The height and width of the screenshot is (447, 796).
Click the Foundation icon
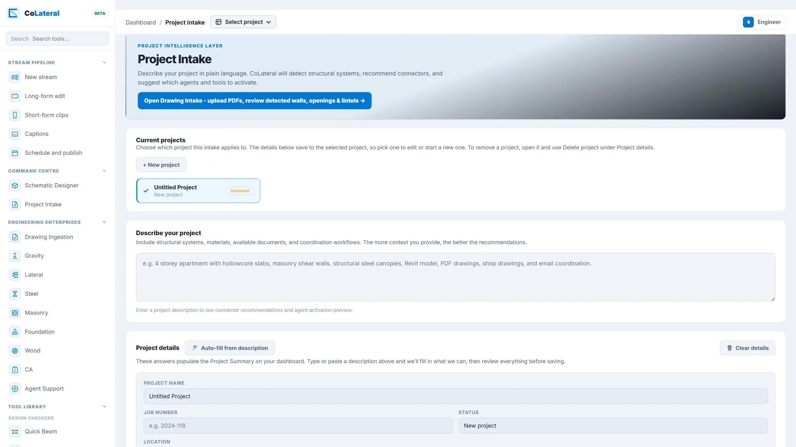click(15, 332)
